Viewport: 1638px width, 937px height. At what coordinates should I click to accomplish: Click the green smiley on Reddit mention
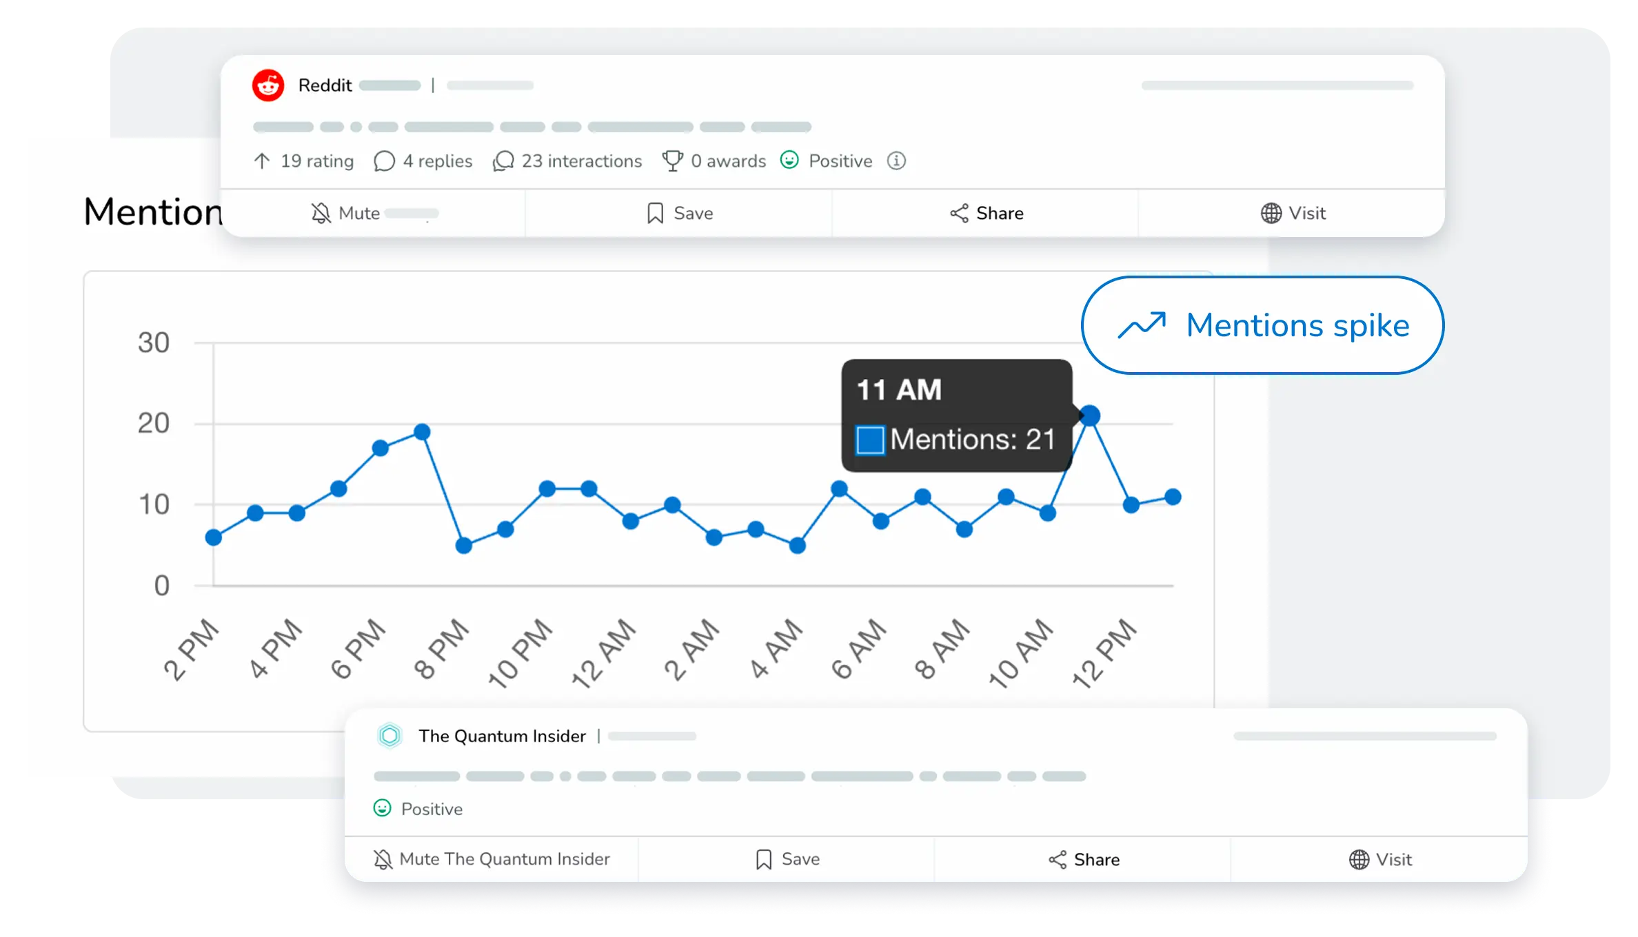click(789, 160)
